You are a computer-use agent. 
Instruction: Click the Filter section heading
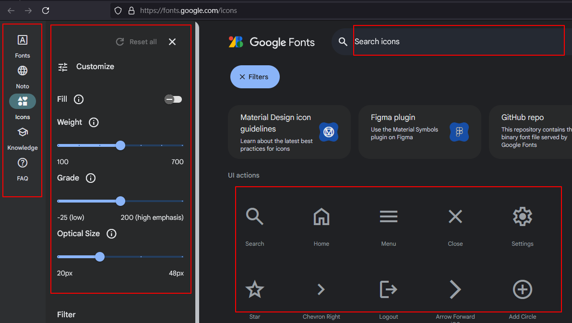66,315
